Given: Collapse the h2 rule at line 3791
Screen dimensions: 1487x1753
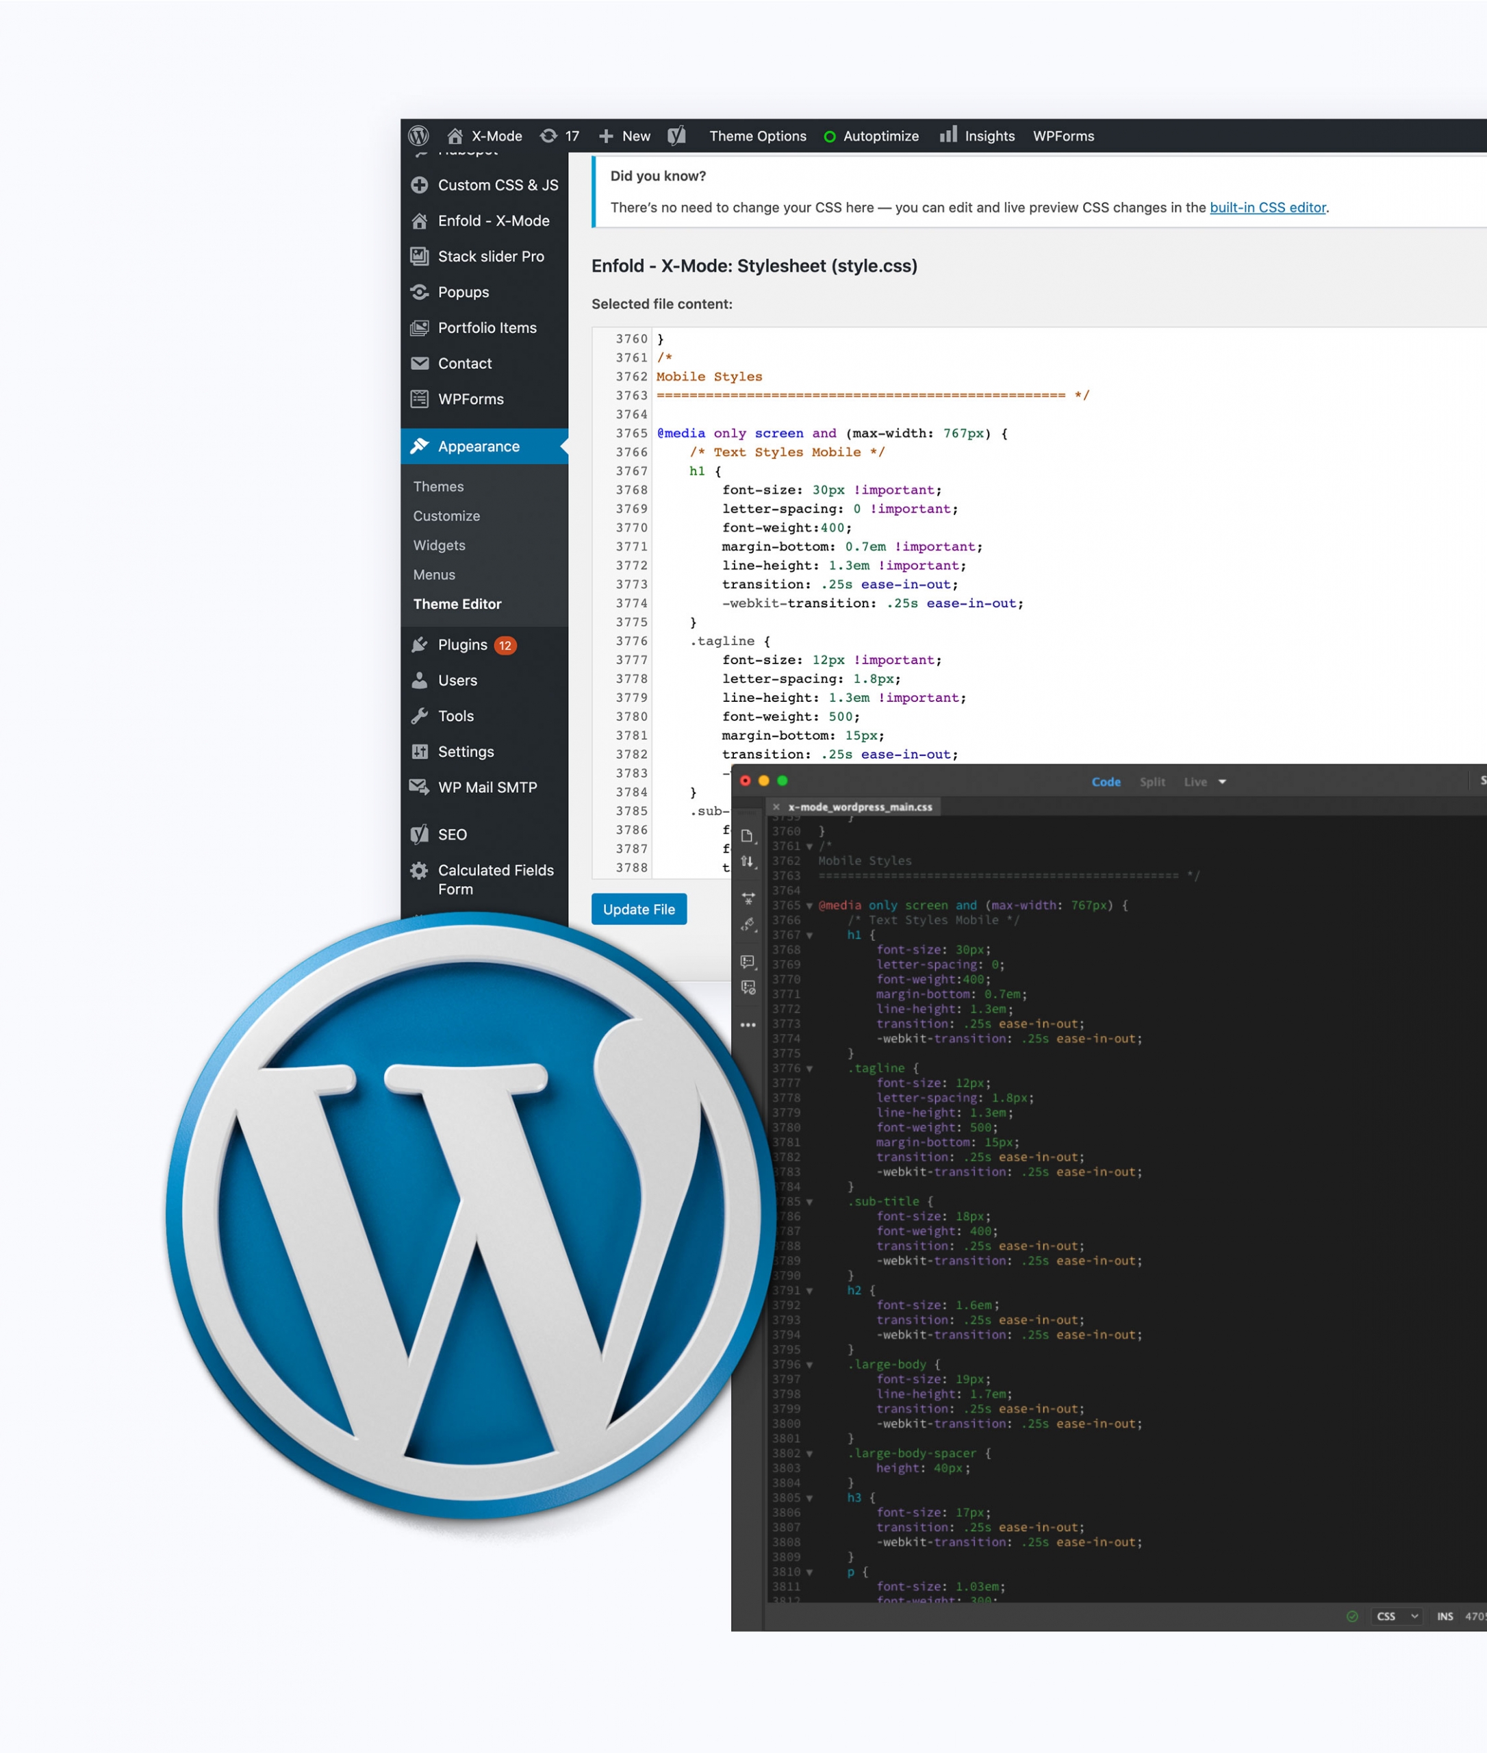Looking at the screenshot, I should pos(809,1291).
